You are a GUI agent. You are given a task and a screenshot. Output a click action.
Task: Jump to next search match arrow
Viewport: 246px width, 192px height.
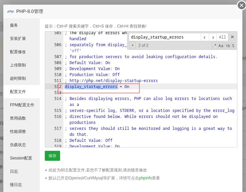pyautogui.click(x=213, y=37)
